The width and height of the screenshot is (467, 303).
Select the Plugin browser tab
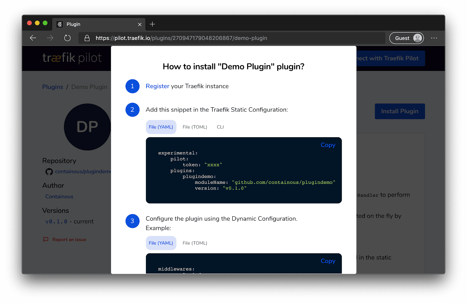99,24
